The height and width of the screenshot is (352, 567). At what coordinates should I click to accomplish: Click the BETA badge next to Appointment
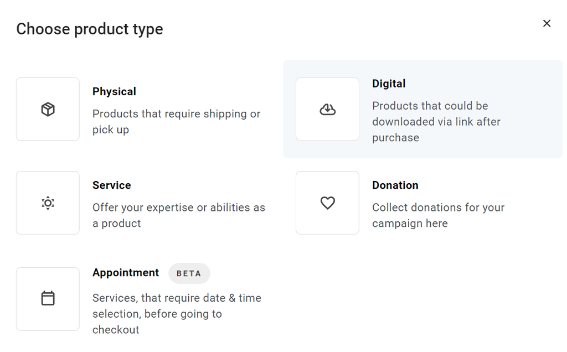(189, 273)
